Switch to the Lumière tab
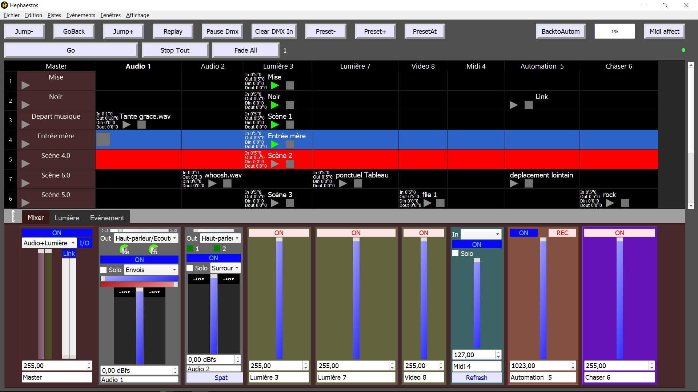The height and width of the screenshot is (392, 698). pyautogui.click(x=67, y=218)
